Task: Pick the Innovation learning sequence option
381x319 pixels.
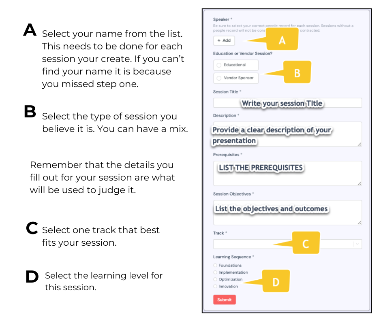Action: (216, 286)
